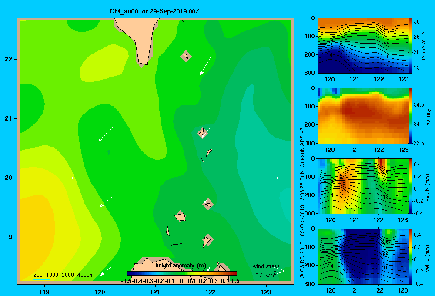Open the vel. N depth section plot
The image size is (435, 296).
tap(363, 186)
